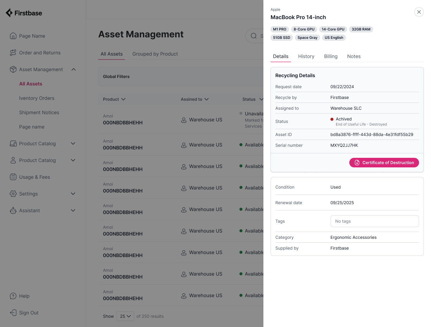Open Order and Returns page
Image resolution: width=431 pixels, height=327 pixels.
[x=40, y=53]
